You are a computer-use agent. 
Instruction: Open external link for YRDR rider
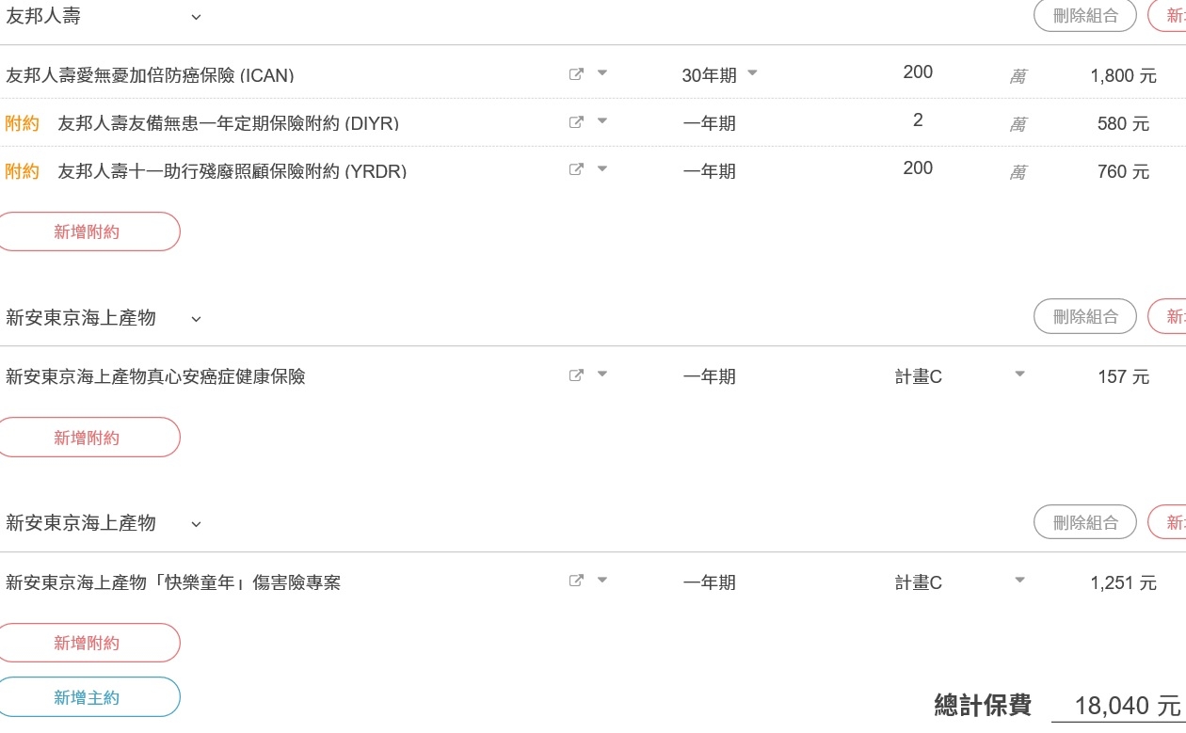(576, 170)
